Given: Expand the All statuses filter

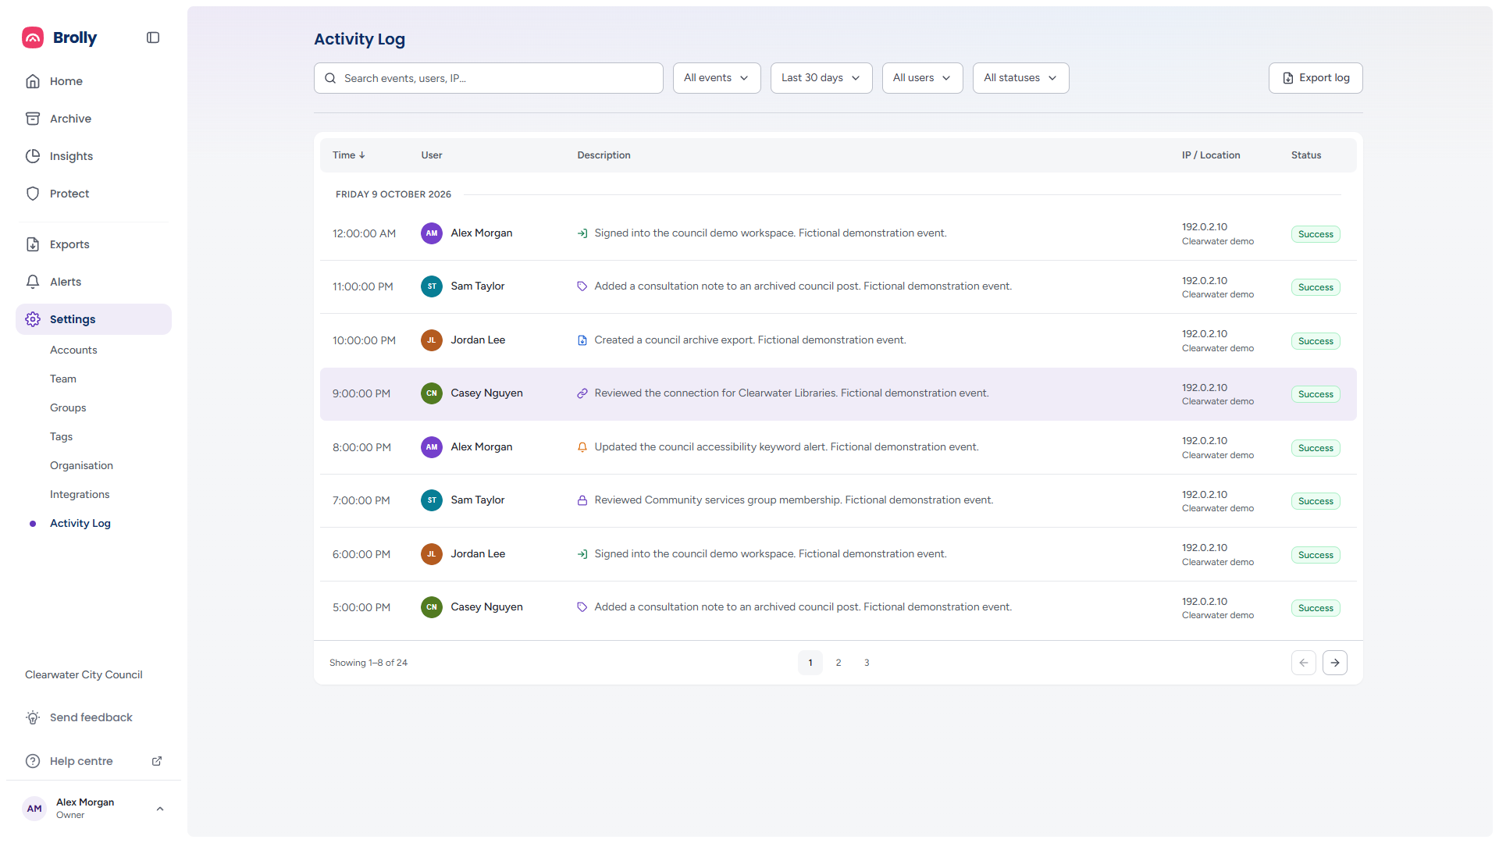Looking at the screenshot, I should (1020, 78).
